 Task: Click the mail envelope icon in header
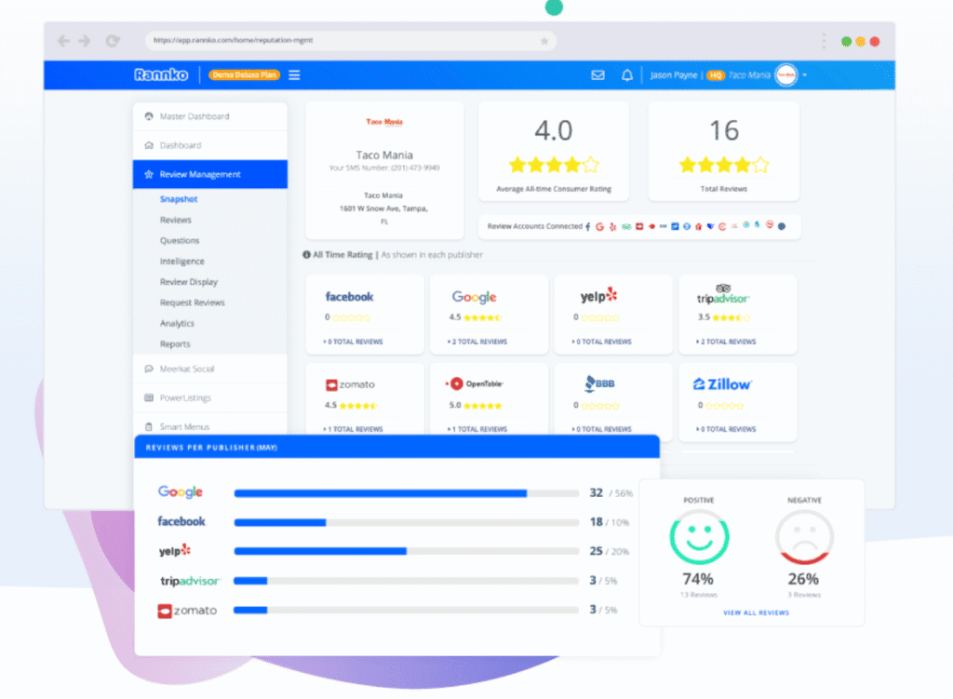(x=597, y=75)
